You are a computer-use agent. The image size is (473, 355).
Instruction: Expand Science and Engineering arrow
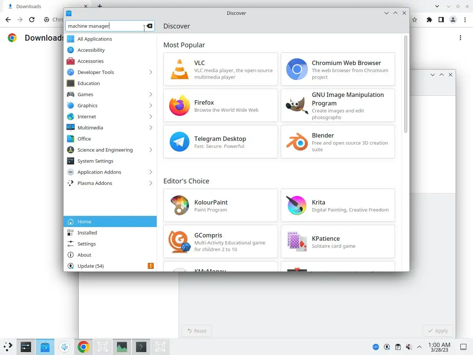pyautogui.click(x=151, y=150)
